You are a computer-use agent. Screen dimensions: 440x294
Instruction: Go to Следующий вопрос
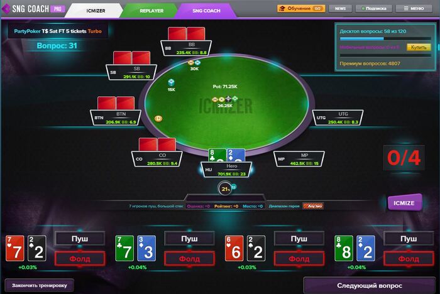(x=370, y=286)
